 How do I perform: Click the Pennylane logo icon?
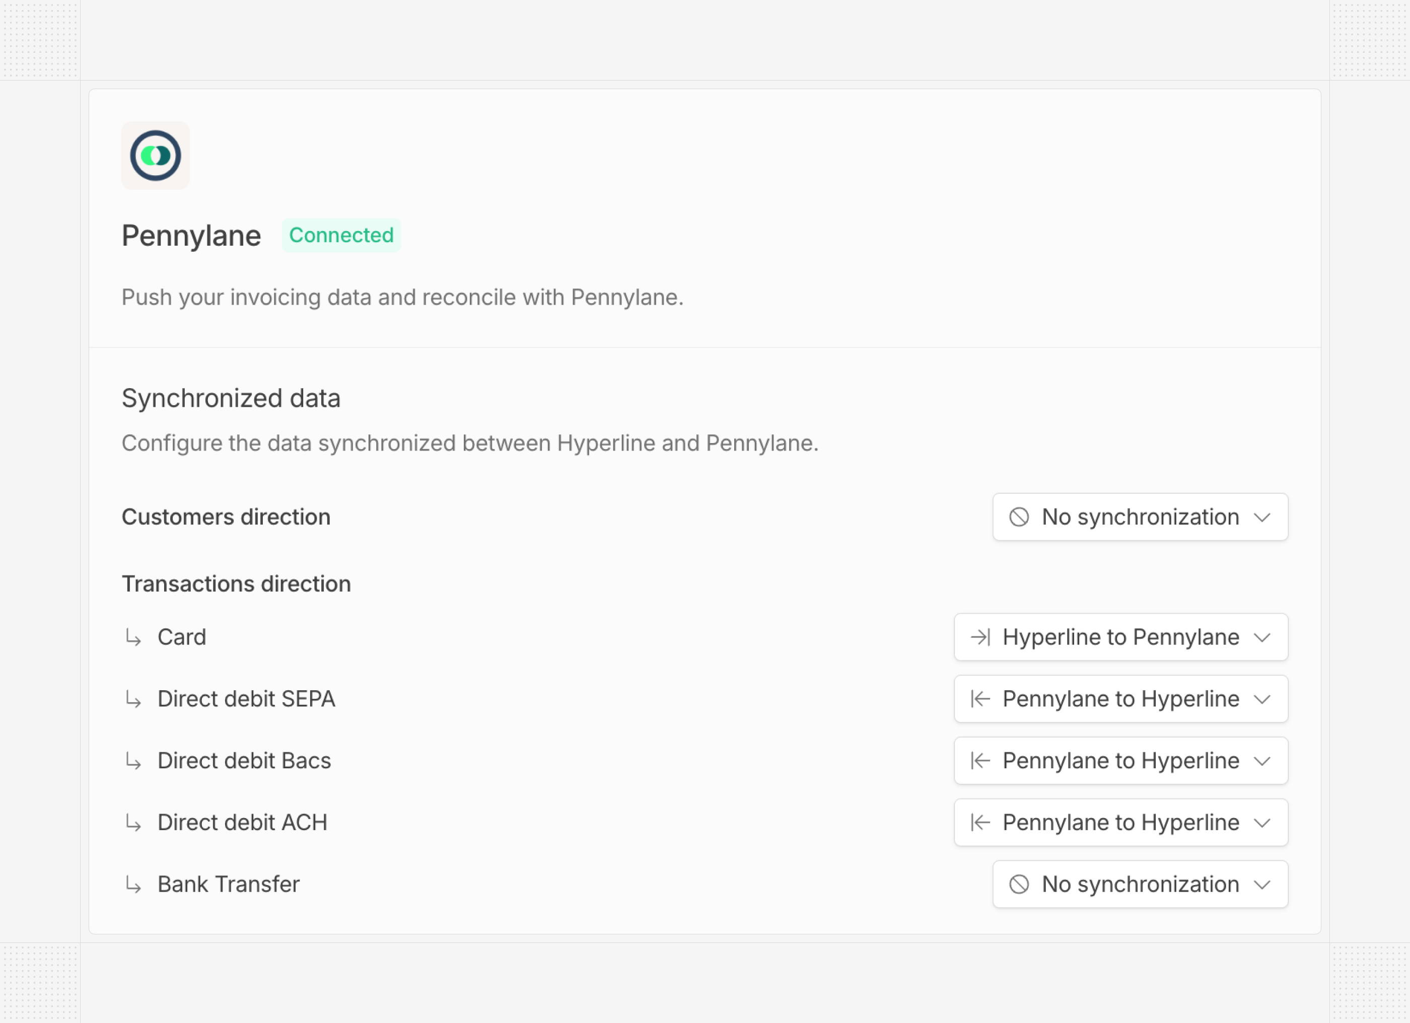[x=156, y=156]
